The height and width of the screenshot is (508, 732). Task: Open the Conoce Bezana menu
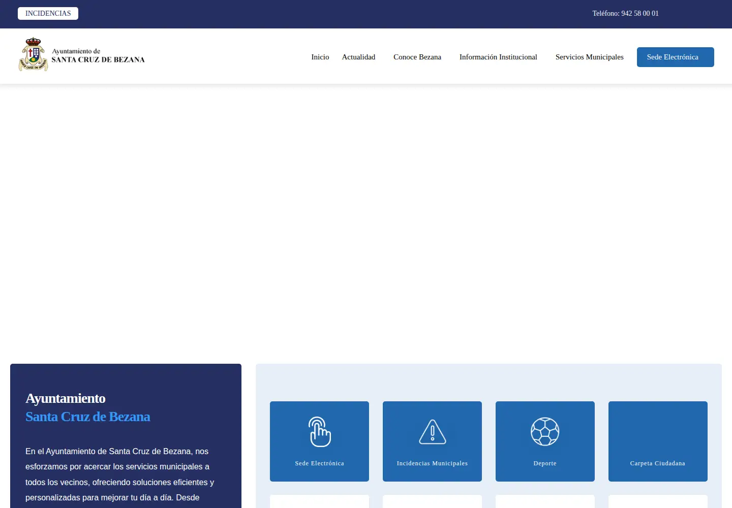(x=417, y=57)
